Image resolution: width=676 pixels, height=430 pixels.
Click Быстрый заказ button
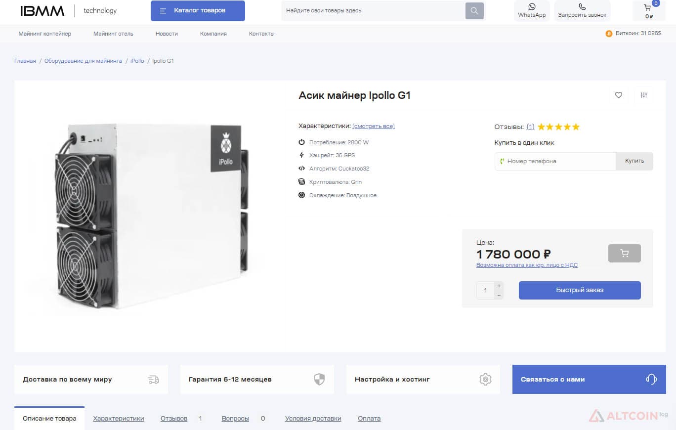pyautogui.click(x=580, y=290)
